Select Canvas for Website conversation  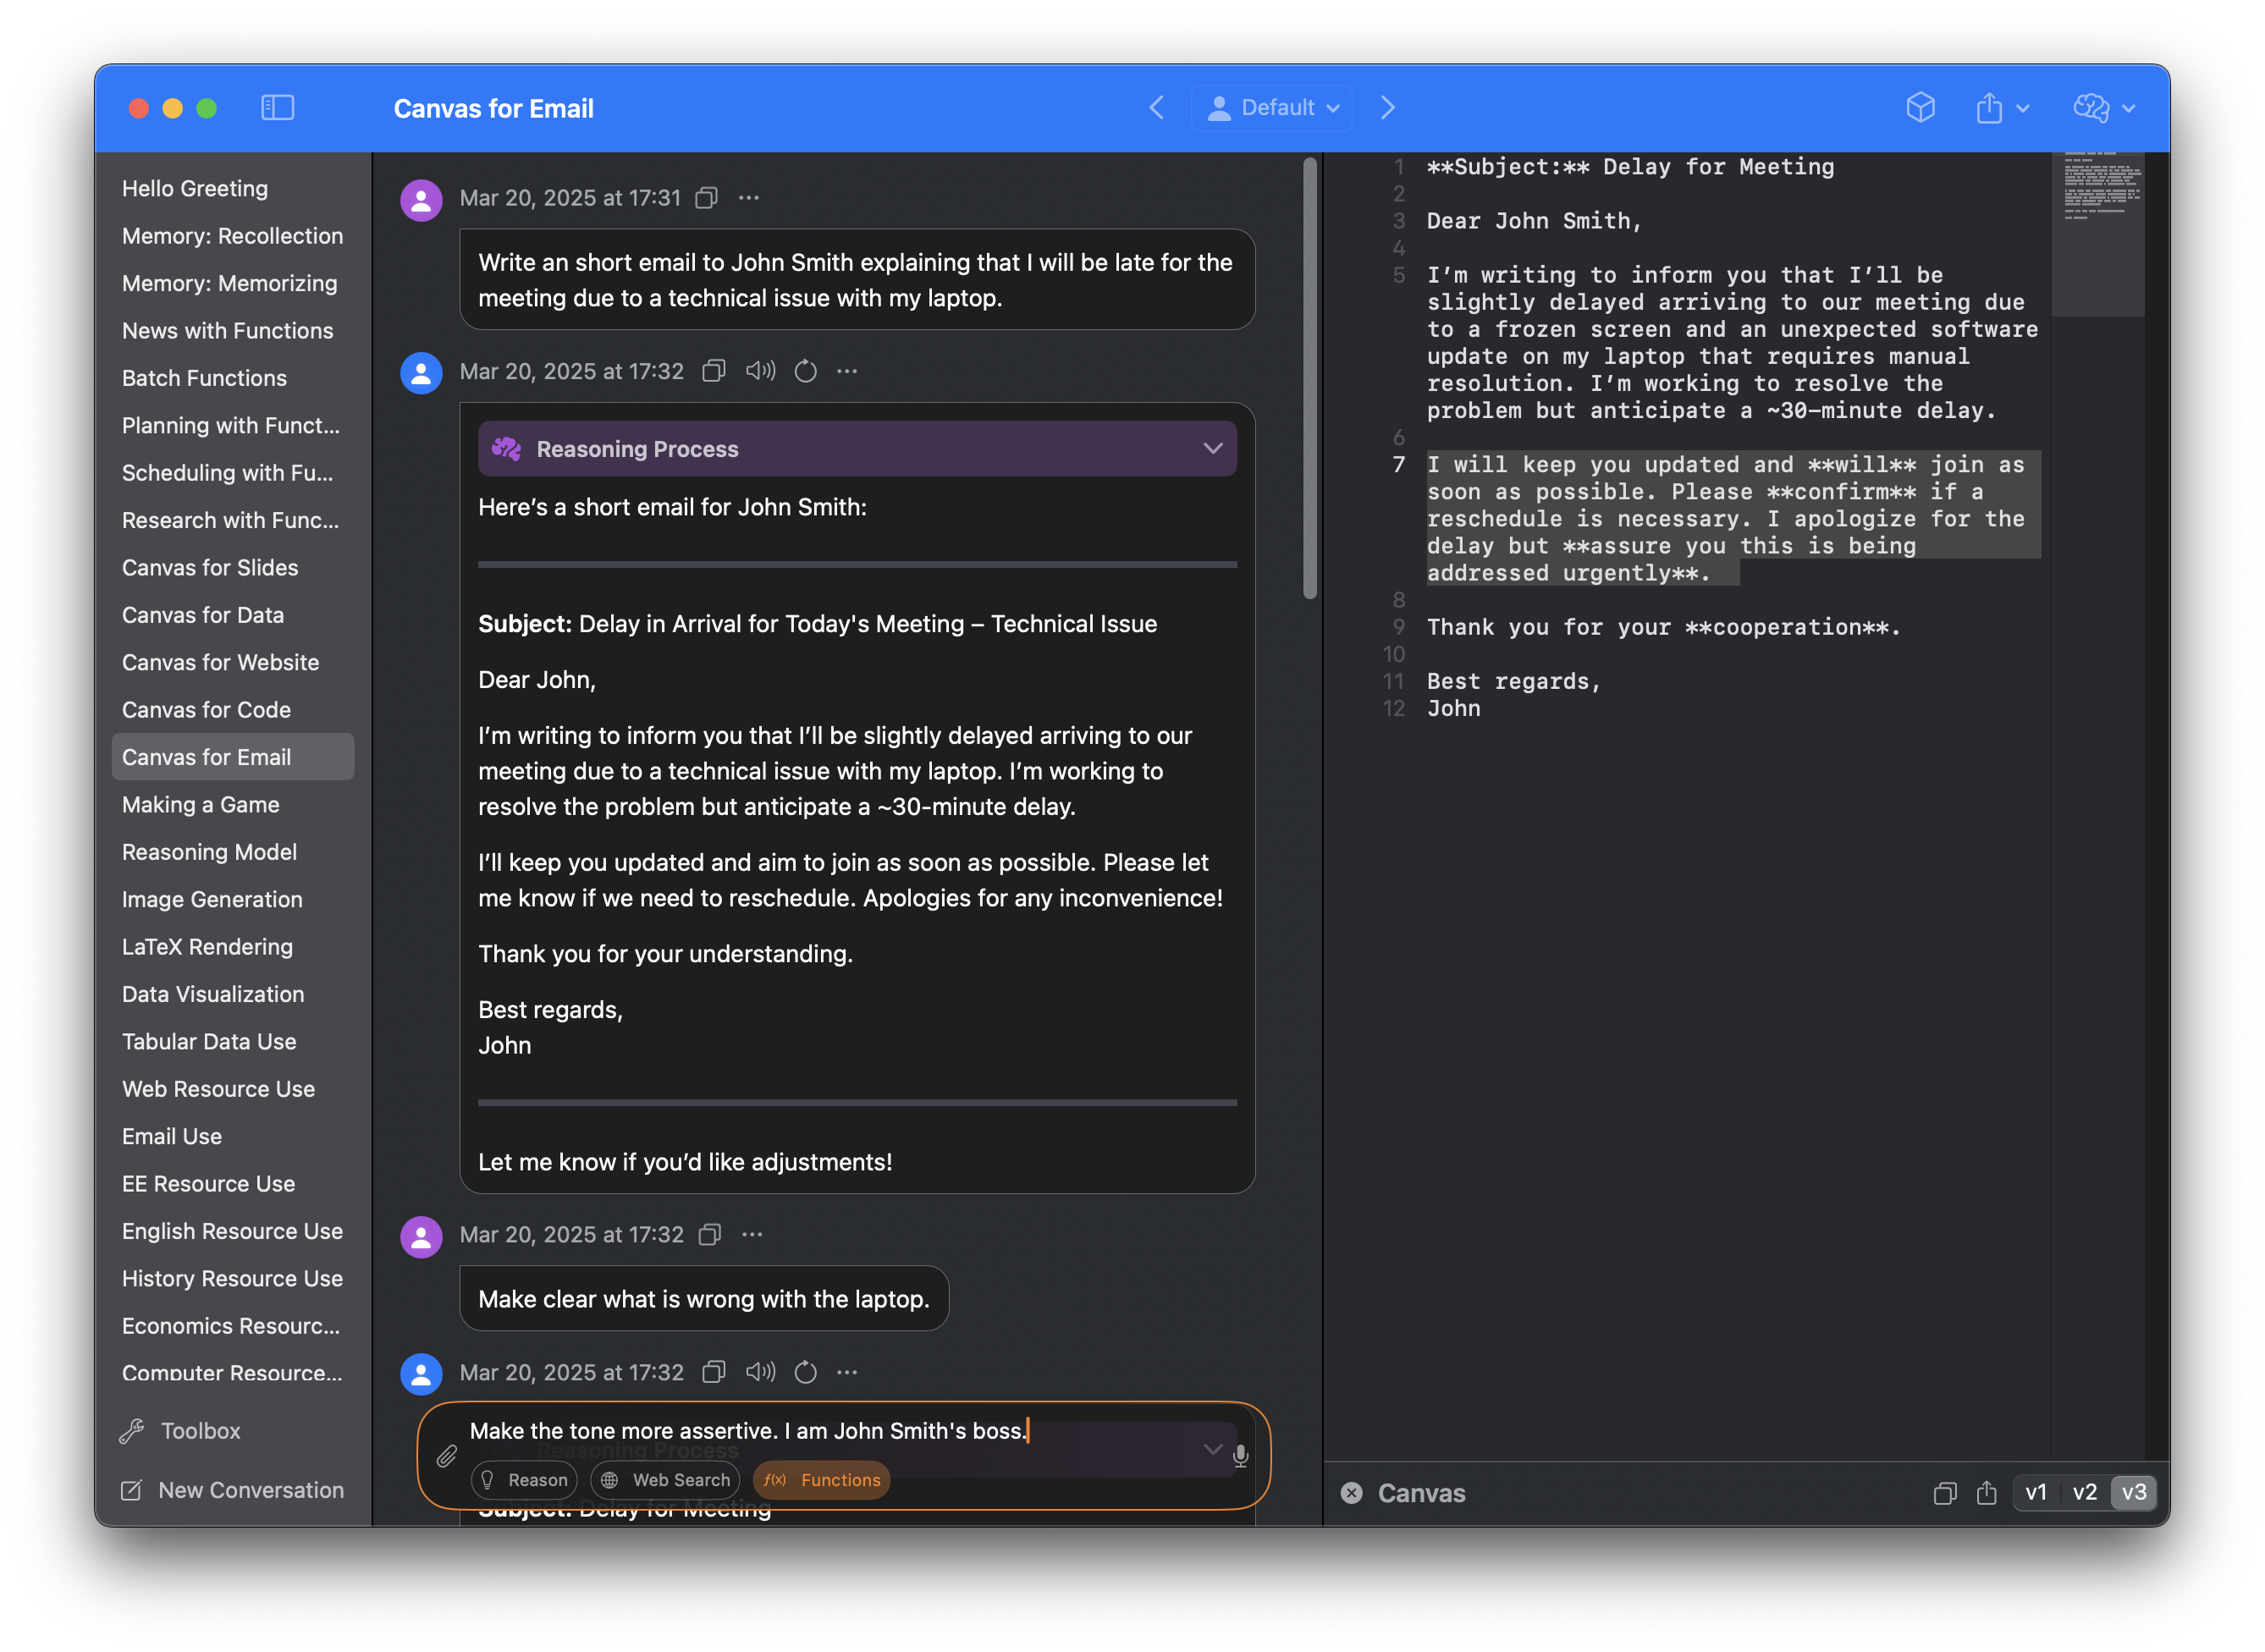[x=233, y=663]
